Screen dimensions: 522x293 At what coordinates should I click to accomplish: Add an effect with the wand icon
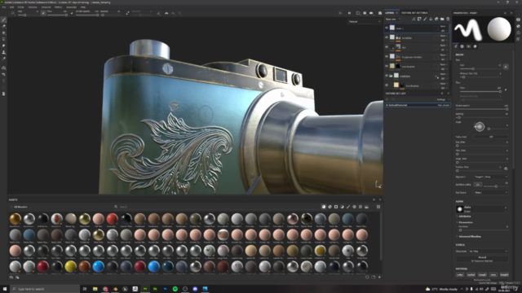click(x=414, y=20)
